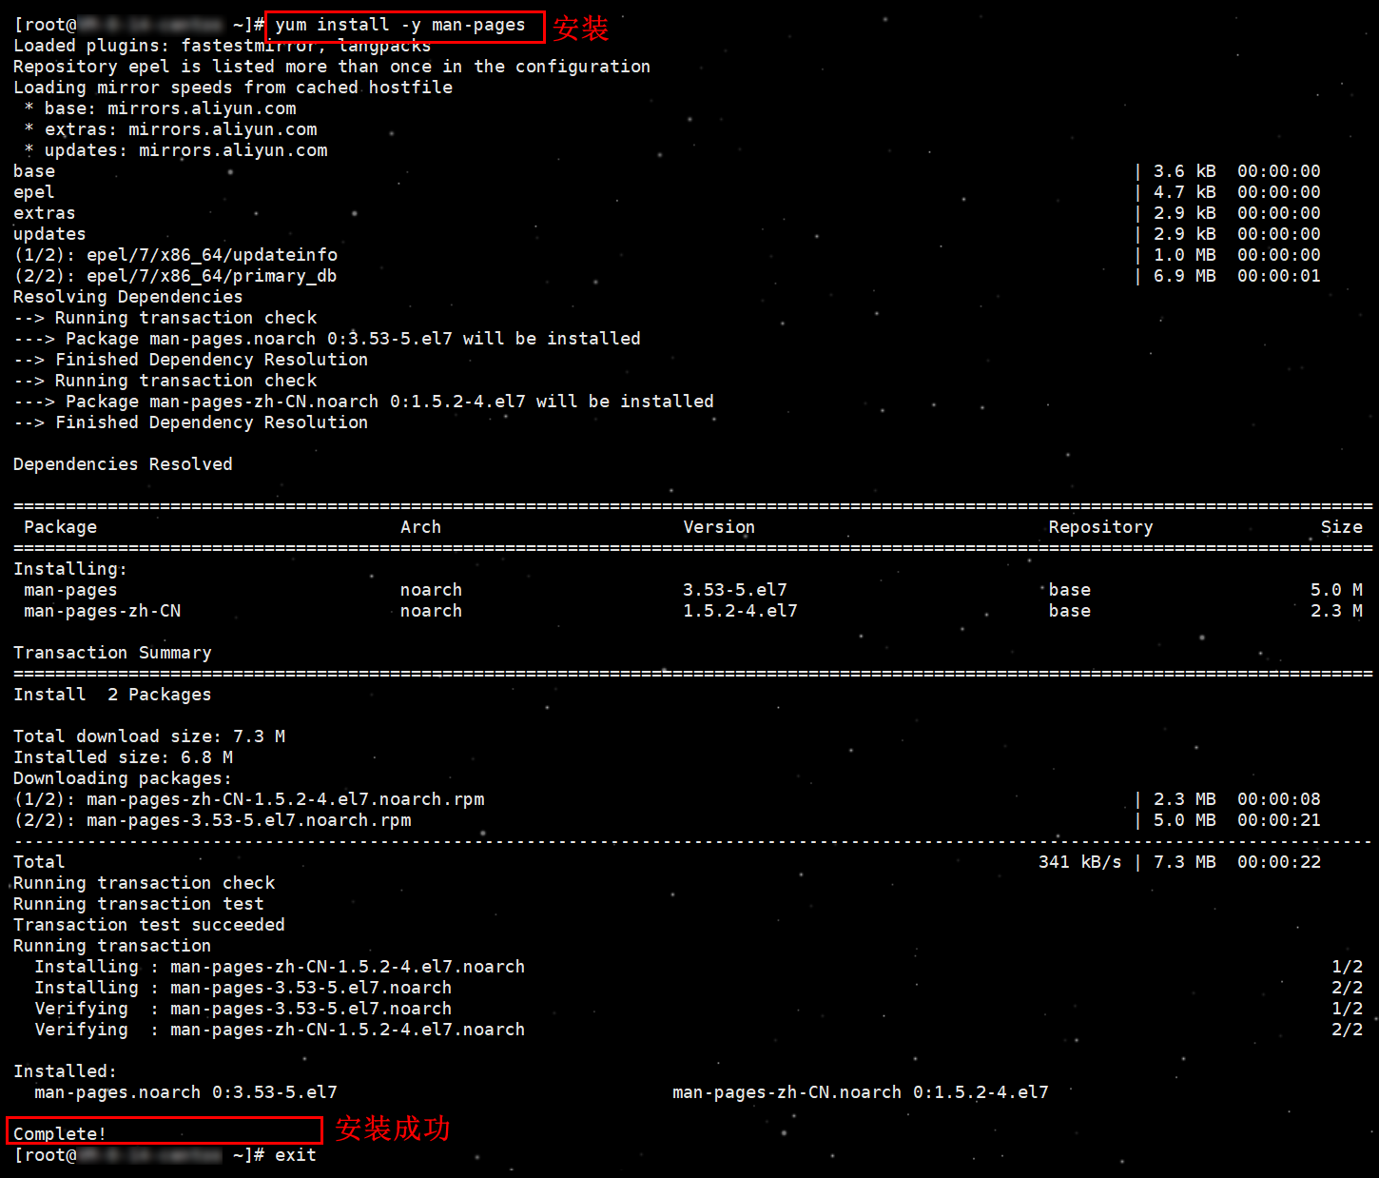
Task: Click the '(1/2): epel/7/x86_64/updateinfo' line
Action: (x=176, y=255)
